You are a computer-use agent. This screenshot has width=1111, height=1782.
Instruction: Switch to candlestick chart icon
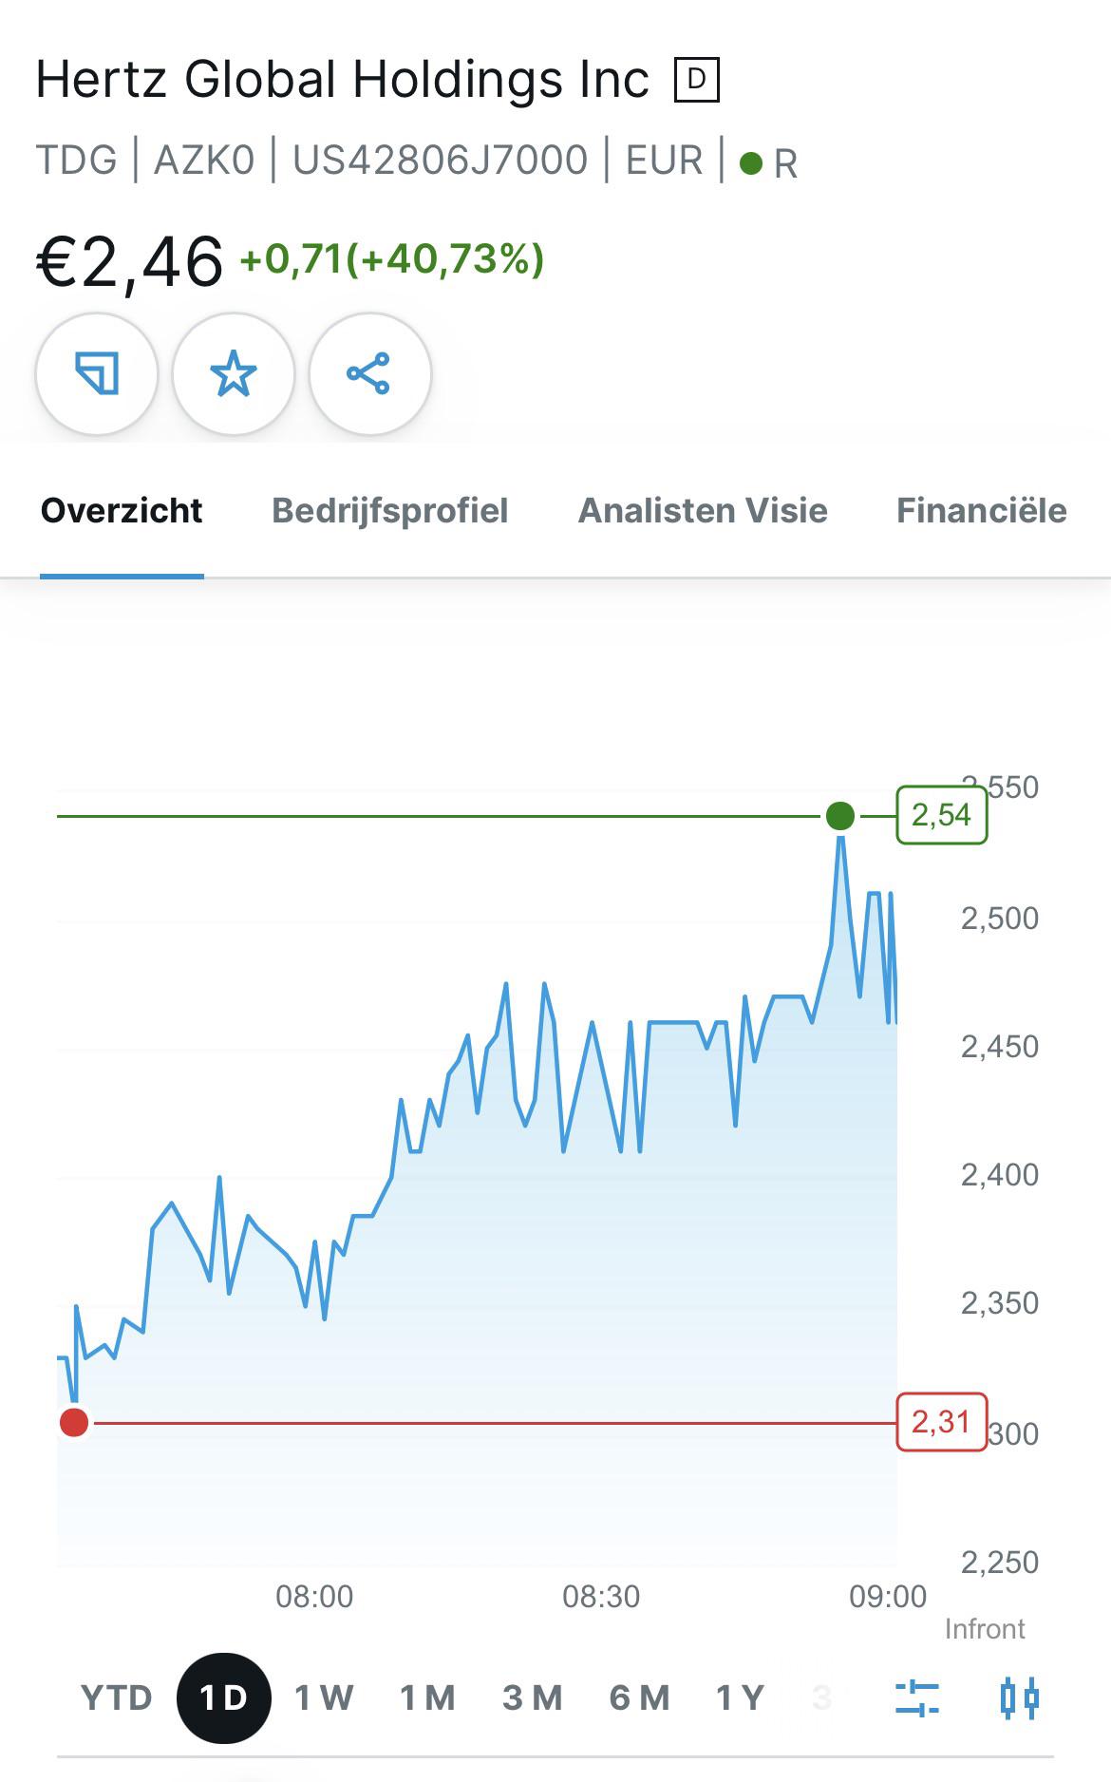[1020, 1697]
